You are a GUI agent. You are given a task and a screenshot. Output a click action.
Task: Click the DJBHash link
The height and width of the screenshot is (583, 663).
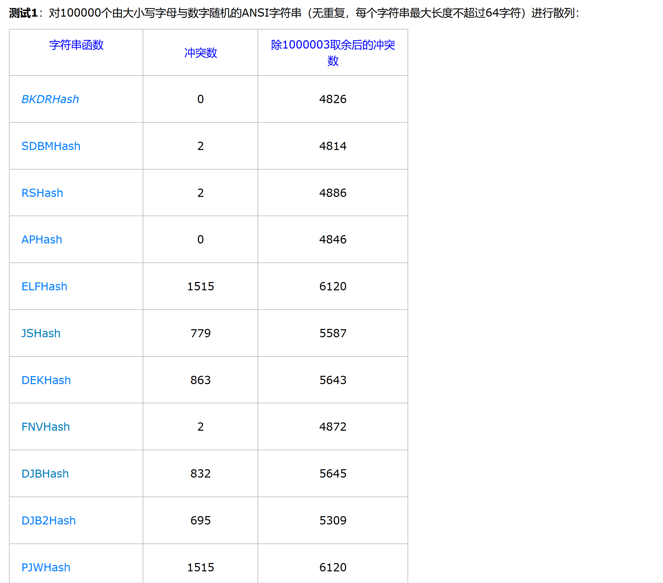[x=45, y=474]
